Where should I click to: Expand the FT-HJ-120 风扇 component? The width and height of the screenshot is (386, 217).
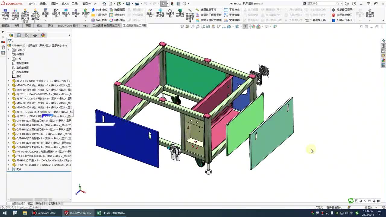pyautogui.click(x=9, y=160)
